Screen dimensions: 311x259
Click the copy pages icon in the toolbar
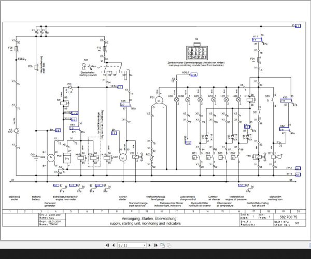[162, 245]
